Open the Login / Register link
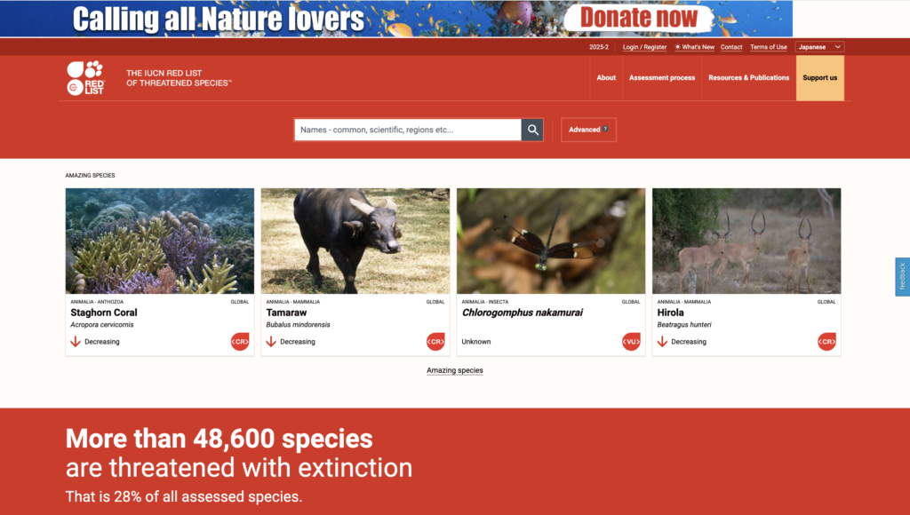This screenshot has width=910, height=515. [644, 47]
